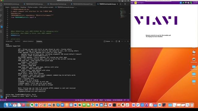Select the TERMINAL panel tab

coord(39,41)
